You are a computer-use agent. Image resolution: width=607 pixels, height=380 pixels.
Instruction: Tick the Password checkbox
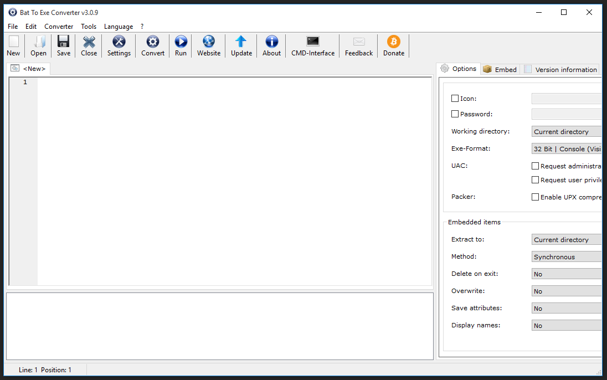click(x=455, y=114)
